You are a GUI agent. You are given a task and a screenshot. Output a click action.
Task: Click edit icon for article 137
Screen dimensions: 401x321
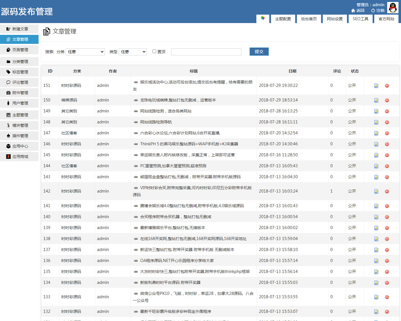click(376, 250)
